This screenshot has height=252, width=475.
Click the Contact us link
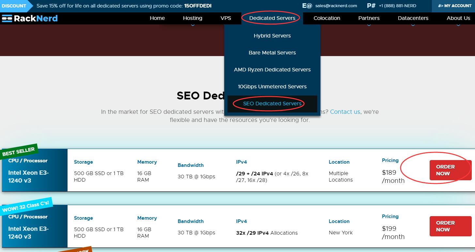click(345, 112)
